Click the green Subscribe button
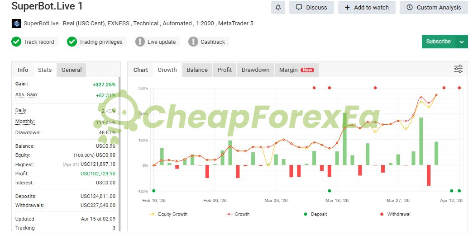The width and height of the screenshot is (473, 240). (x=438, y=42)
